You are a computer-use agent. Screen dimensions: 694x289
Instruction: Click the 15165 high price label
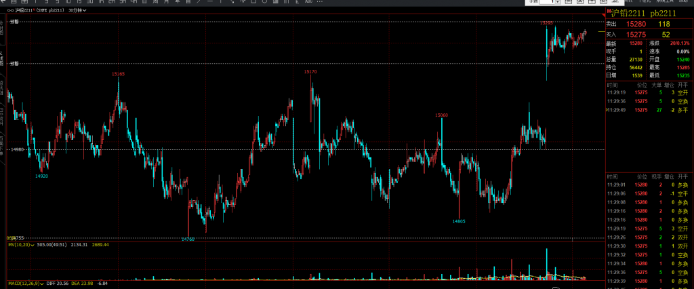coord(118,73)
